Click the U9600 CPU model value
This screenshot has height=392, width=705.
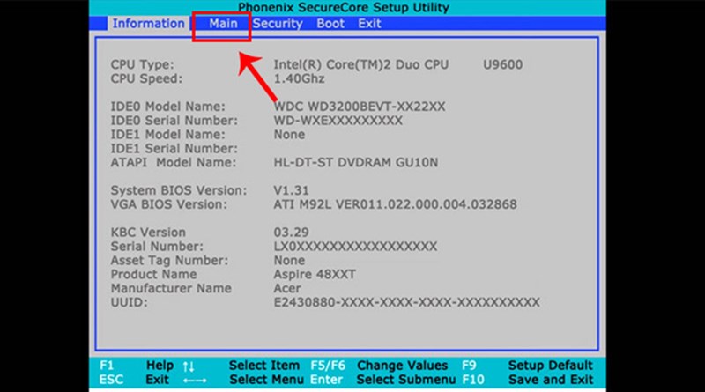click(x=502, y=64)
